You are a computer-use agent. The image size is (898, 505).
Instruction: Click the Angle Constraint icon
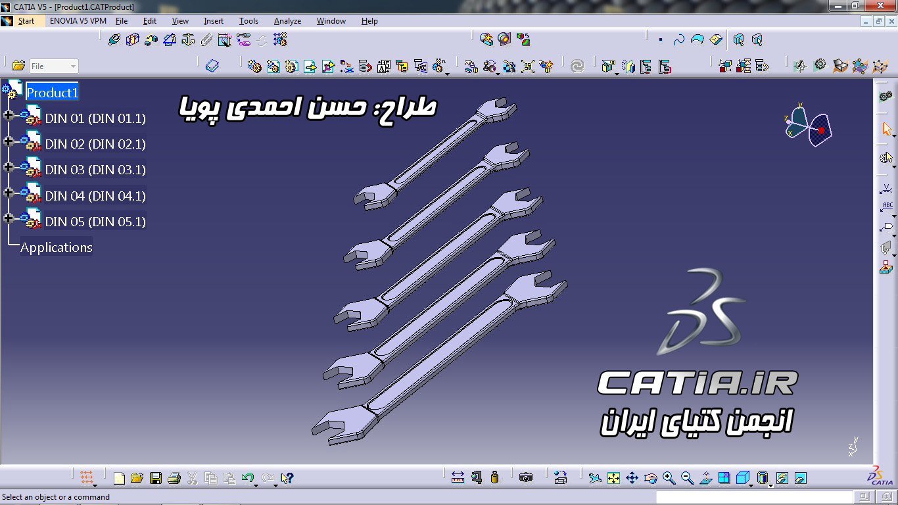170,39
